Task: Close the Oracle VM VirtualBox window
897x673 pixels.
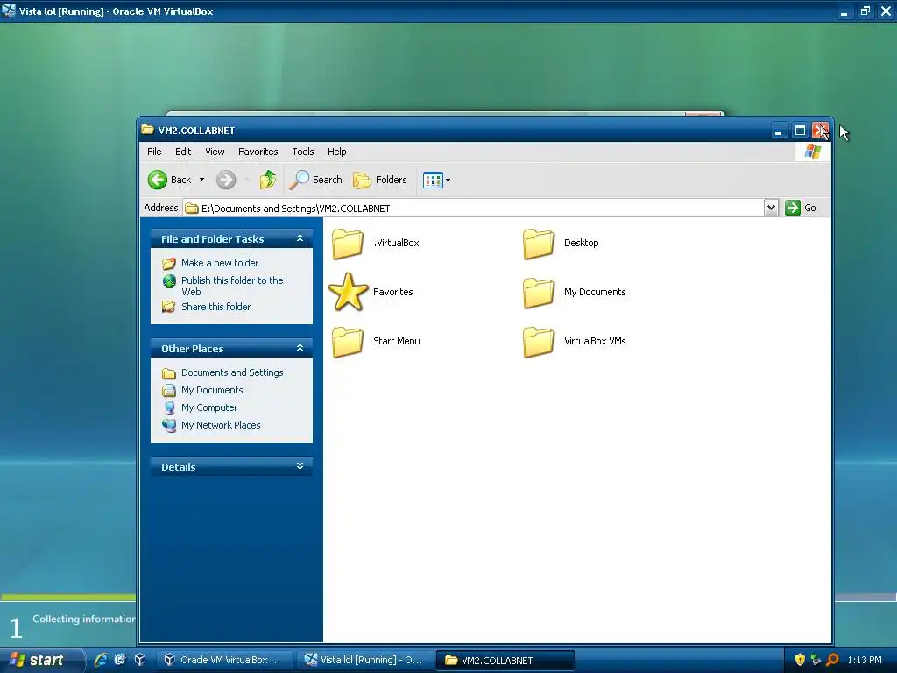Action: 886,11
